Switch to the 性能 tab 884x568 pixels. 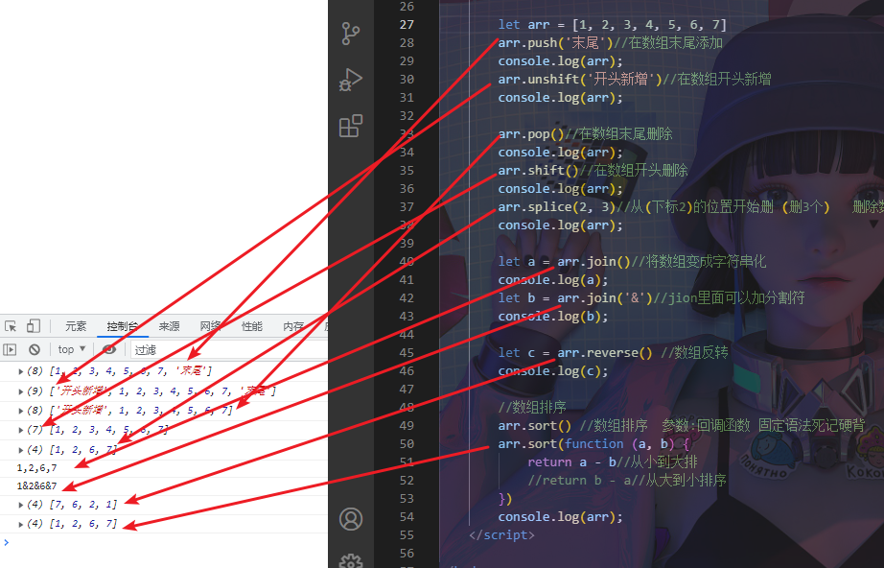tap(251, 326)
